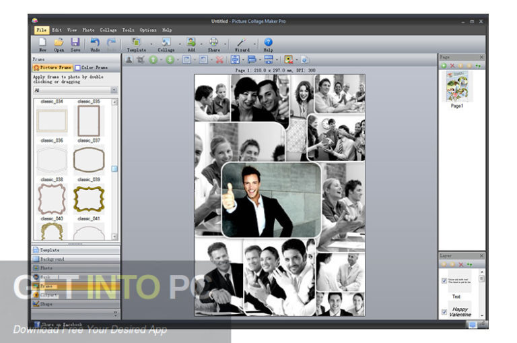Select the classic_039 gold frame thumbnail

point(89,199)
